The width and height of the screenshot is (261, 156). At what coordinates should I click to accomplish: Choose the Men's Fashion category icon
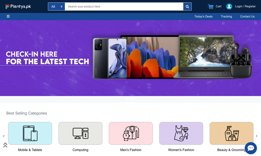131,133
